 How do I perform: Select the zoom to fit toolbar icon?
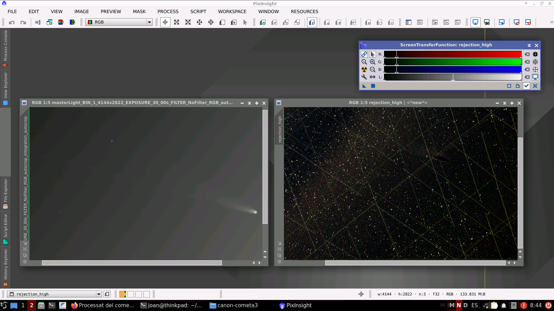click(177, 22)
